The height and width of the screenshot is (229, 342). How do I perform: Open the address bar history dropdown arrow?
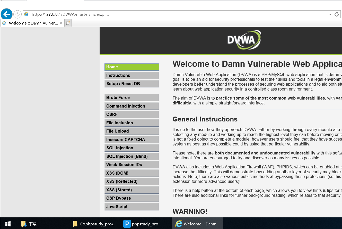[x=330, y=14]
